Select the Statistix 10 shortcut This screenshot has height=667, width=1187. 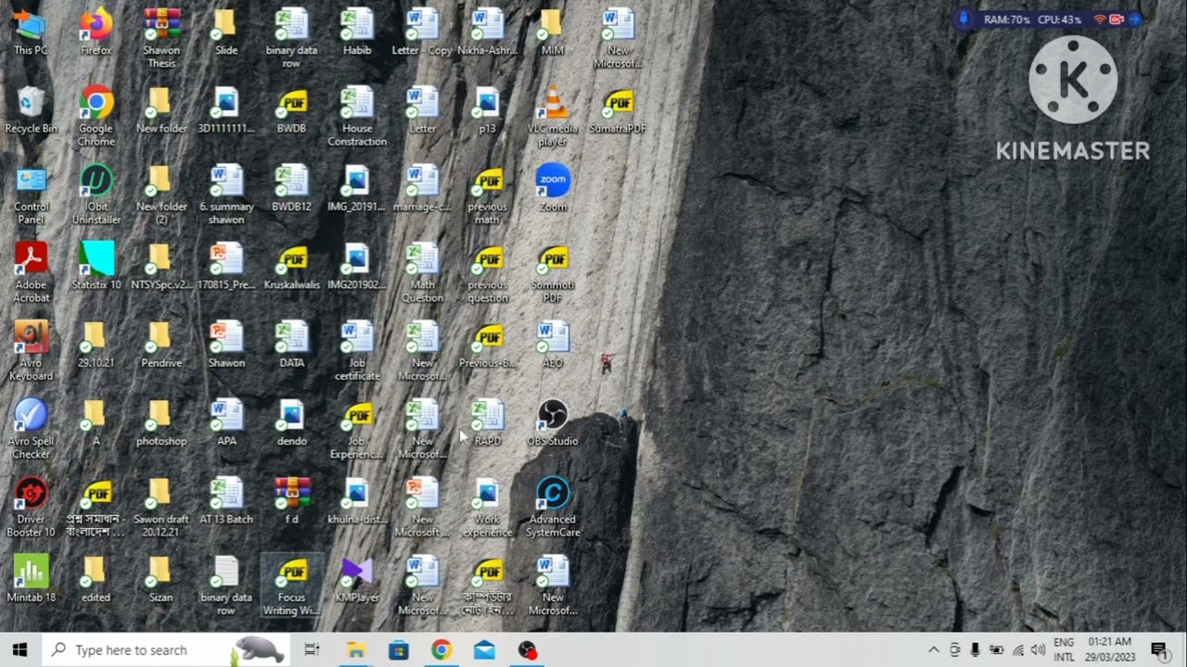point(96,266)
